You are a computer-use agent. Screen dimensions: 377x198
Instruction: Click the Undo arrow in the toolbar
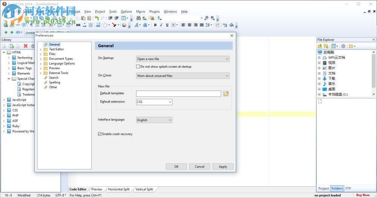click(x=97, y=18)
